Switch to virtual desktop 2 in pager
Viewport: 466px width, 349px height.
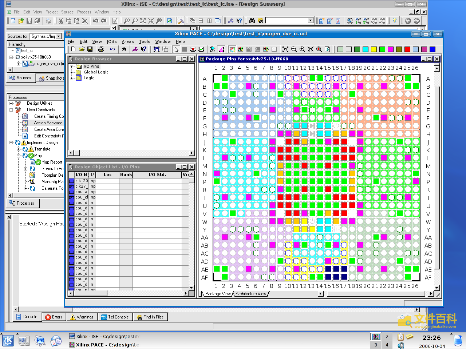pos(387,337)
